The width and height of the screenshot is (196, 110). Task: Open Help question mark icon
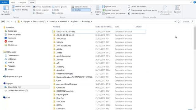194,2
